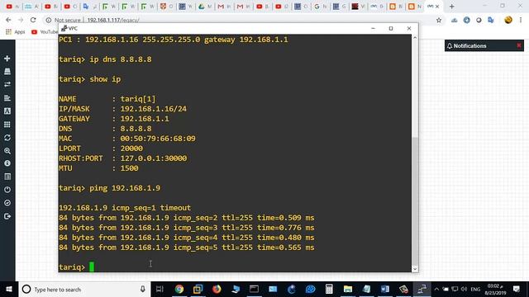Click the PuTTY taskbar icon
The image size is (529, 297).
[x=422, y=290]
